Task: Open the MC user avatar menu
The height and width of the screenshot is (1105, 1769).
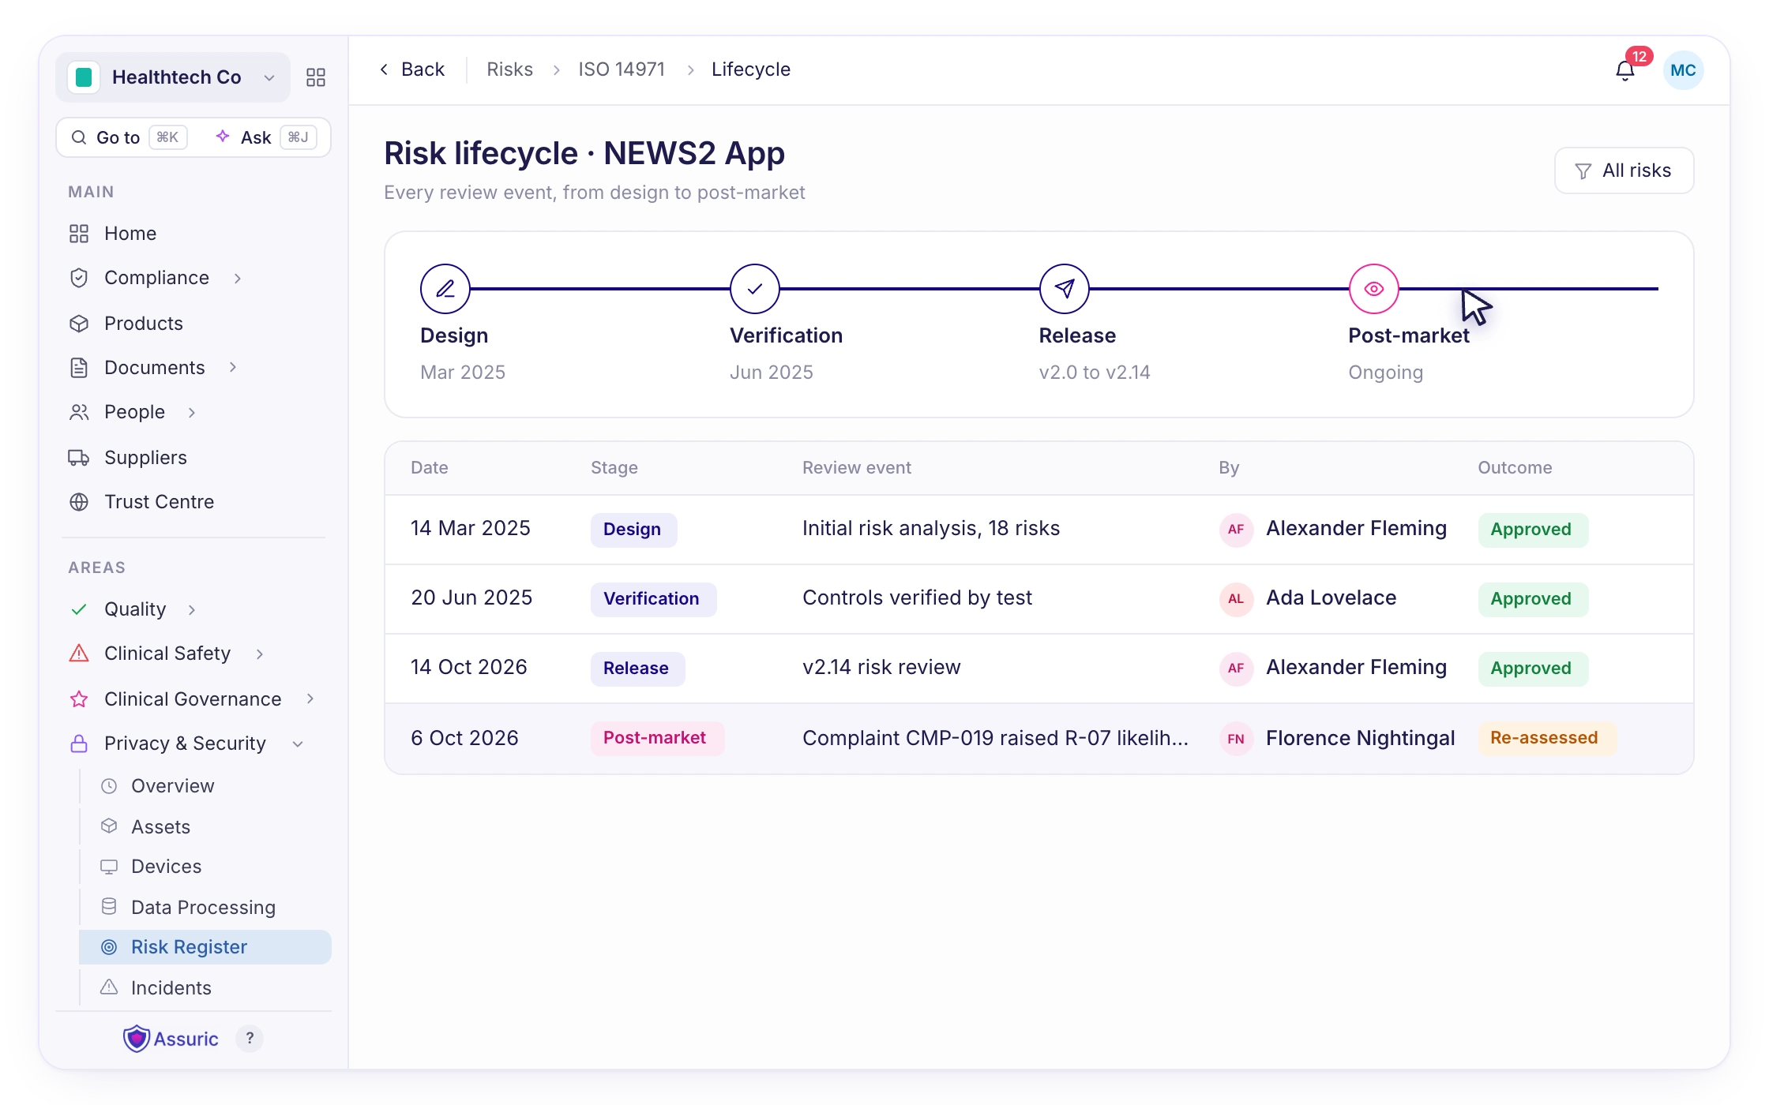Action: pos(1683,70)
